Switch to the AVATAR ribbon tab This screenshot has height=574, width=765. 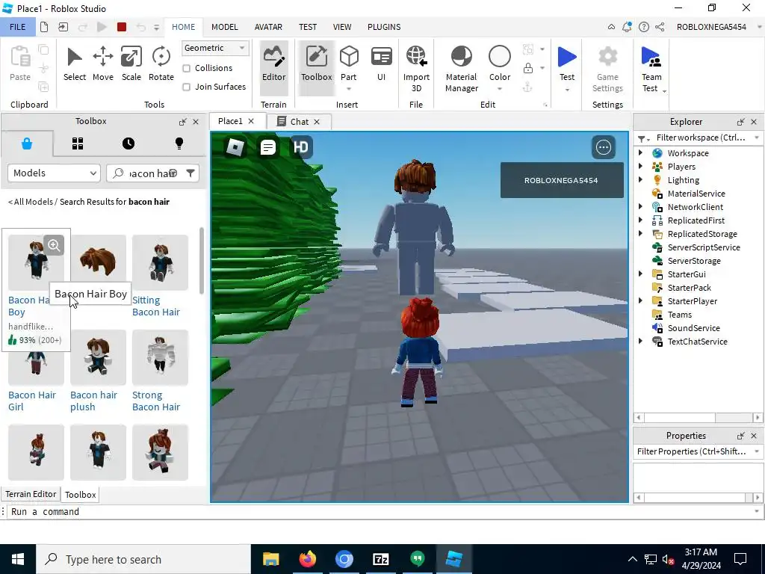click(x=268, y=27)
